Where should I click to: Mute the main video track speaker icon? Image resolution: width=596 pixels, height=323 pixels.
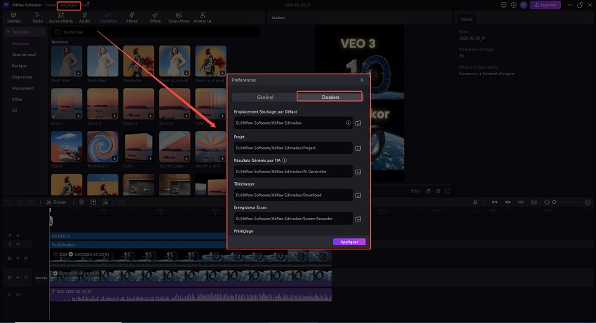tap(25, 277)
